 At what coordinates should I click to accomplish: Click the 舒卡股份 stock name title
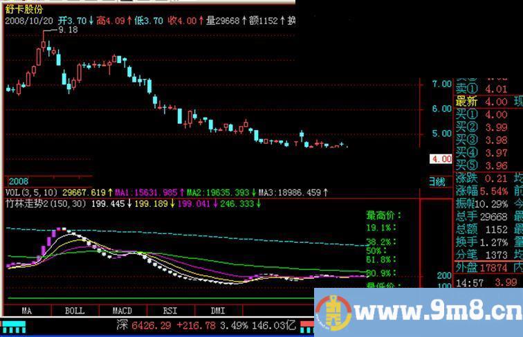click(24, 9)
